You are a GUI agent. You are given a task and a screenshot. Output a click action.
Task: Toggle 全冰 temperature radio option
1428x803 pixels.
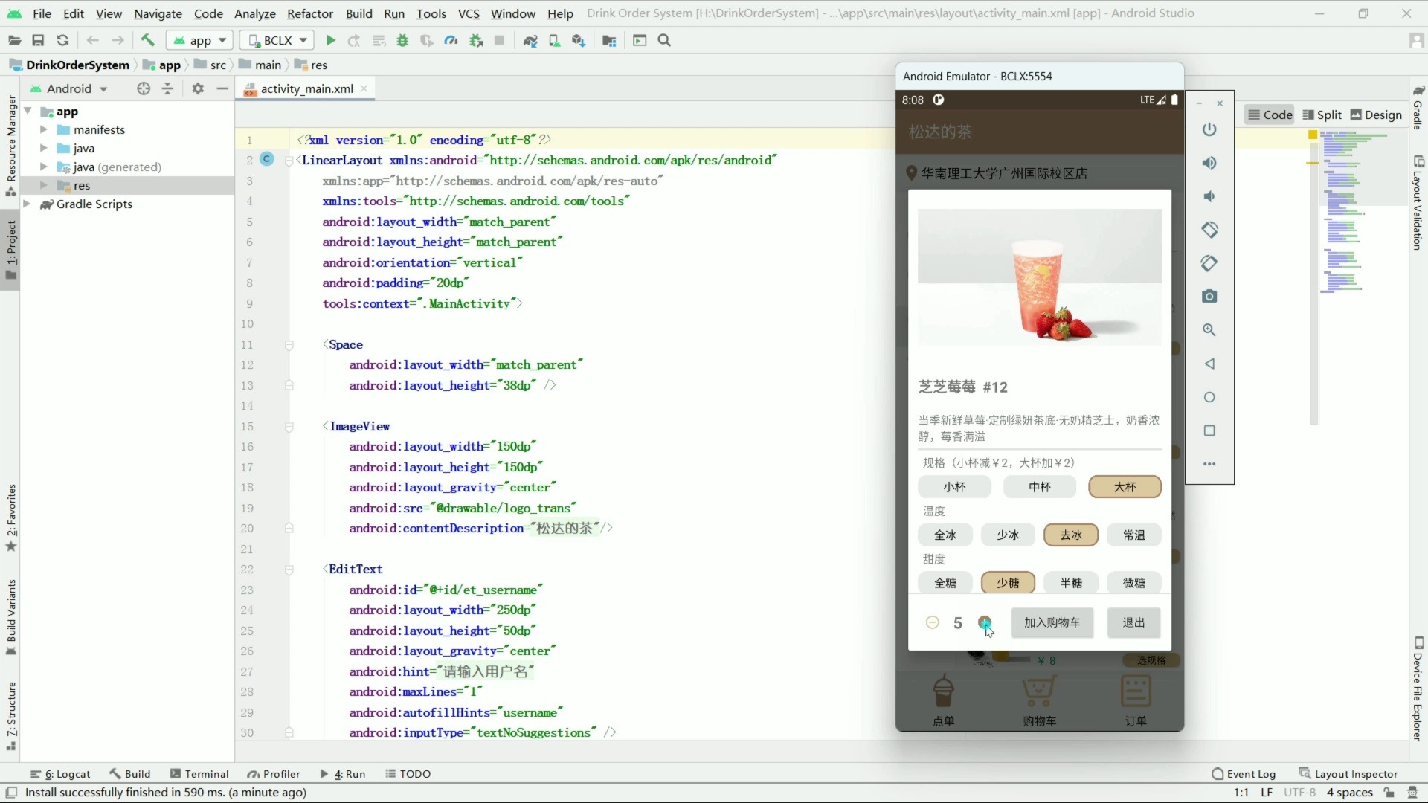(x=945, y=535)
